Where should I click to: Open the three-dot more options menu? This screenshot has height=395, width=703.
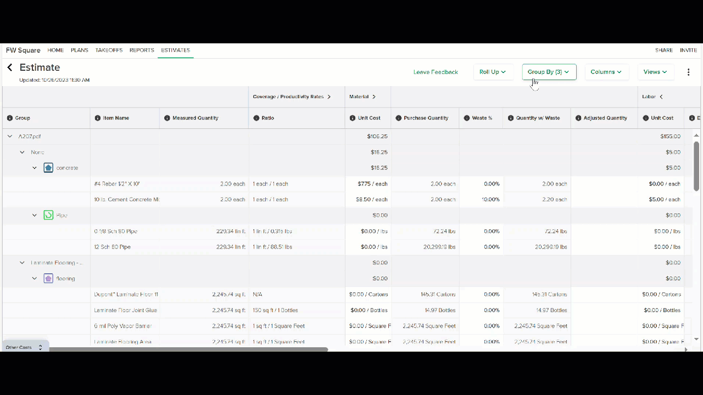pyautogui.click(x=688, y=72)
